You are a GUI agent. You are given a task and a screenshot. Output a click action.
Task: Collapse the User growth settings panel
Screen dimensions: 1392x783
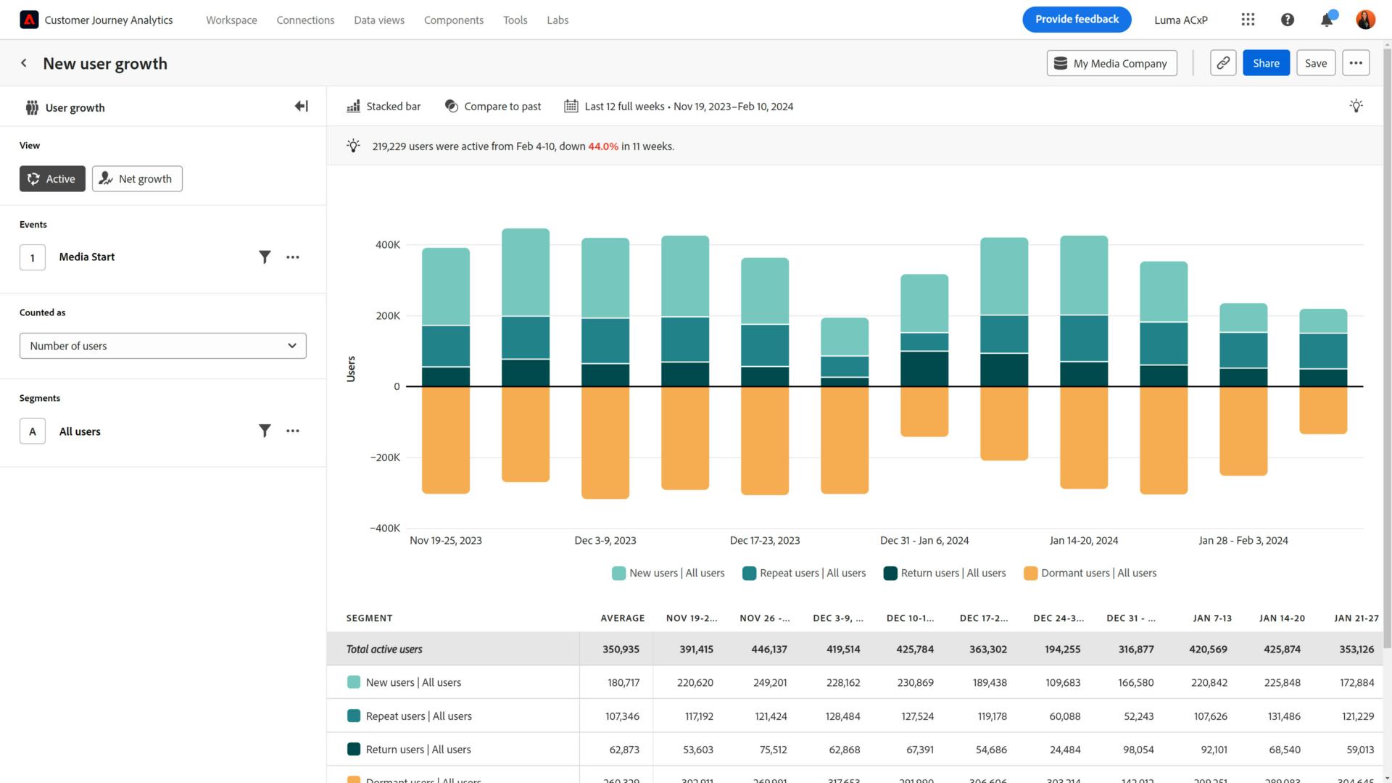pyautogui.click(x=301, y=106)
